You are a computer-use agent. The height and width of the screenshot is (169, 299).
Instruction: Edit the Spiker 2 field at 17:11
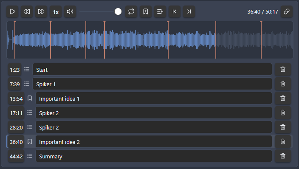154,113
